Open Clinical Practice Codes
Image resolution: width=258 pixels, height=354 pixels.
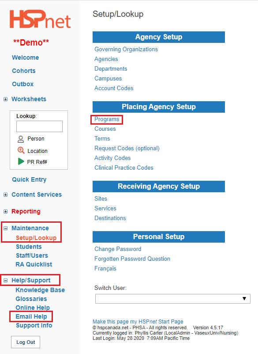click(x=124, y=168)
